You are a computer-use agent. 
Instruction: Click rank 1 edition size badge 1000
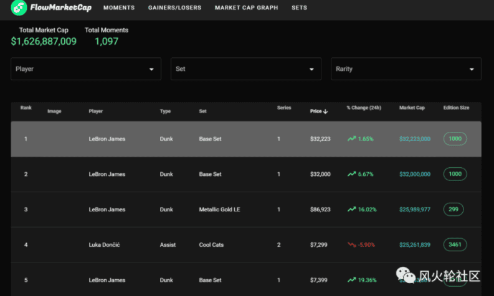[455, 139]
